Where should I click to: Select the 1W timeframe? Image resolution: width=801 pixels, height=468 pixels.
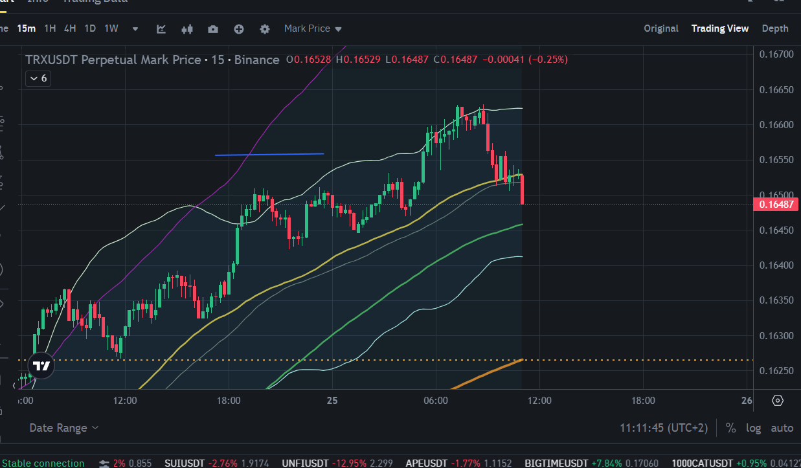(111, 28)
